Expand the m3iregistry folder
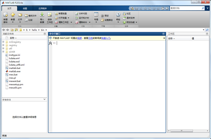Screen dimensions: 211x139 tap(4, 42)
